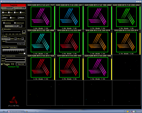Toggle the Ant 0 antenna checkbox
Screen dimensions: 142x113
(x=3, y=12)
